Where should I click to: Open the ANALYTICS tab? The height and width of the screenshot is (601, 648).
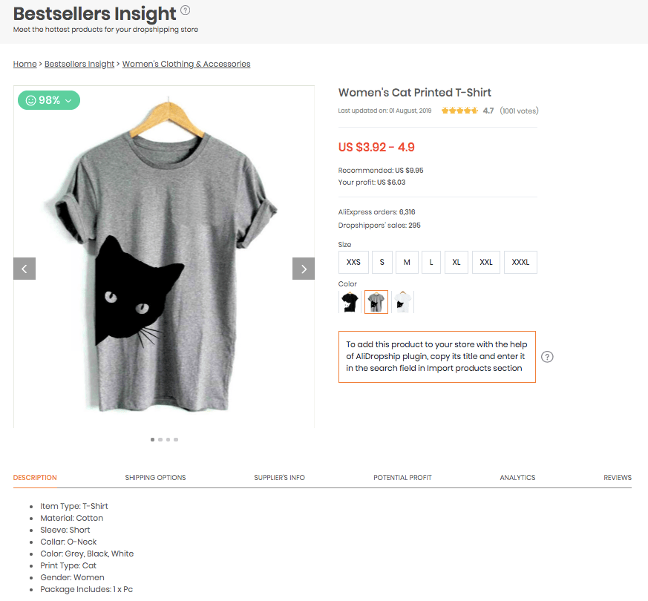(517, 478)
